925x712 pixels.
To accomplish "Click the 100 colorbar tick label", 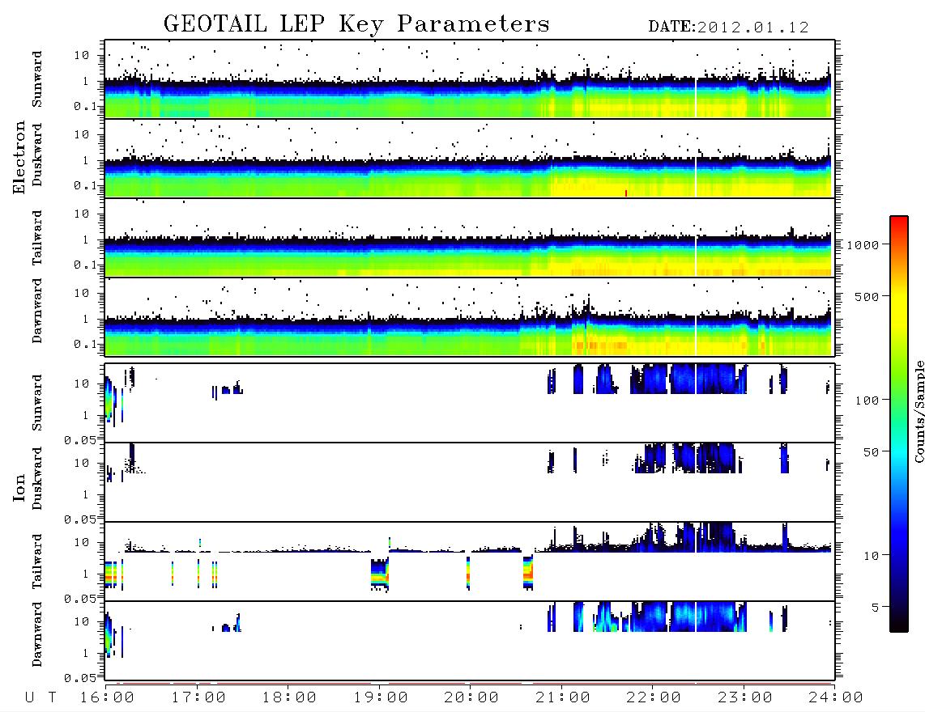I will point(867,400).
